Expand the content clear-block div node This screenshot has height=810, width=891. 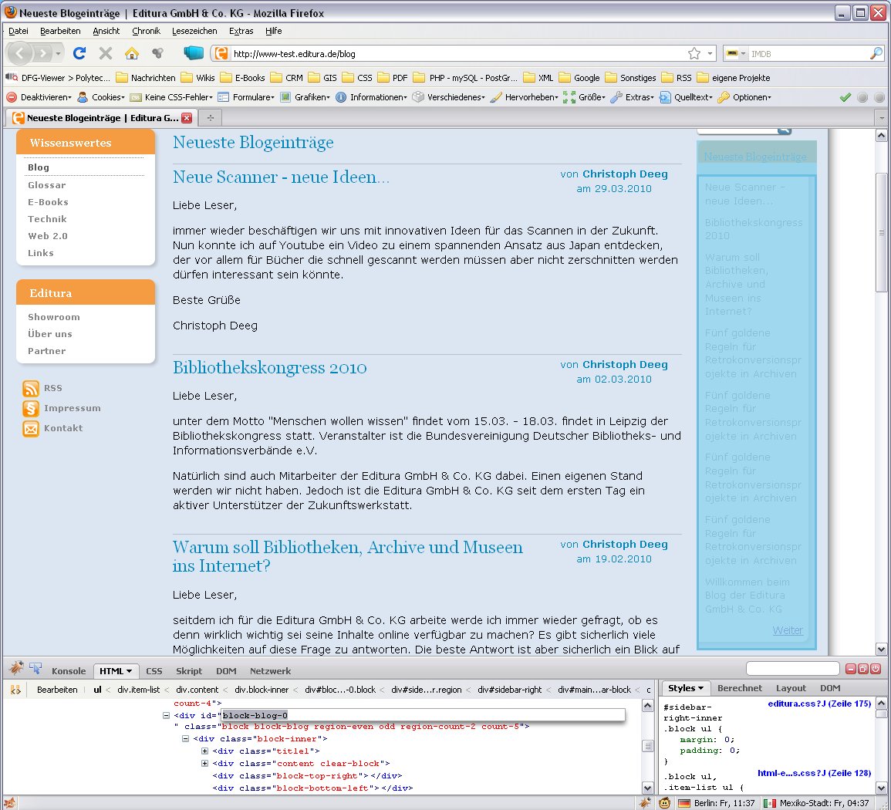204,764
